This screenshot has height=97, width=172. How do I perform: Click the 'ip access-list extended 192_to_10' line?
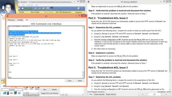[23, 42]
